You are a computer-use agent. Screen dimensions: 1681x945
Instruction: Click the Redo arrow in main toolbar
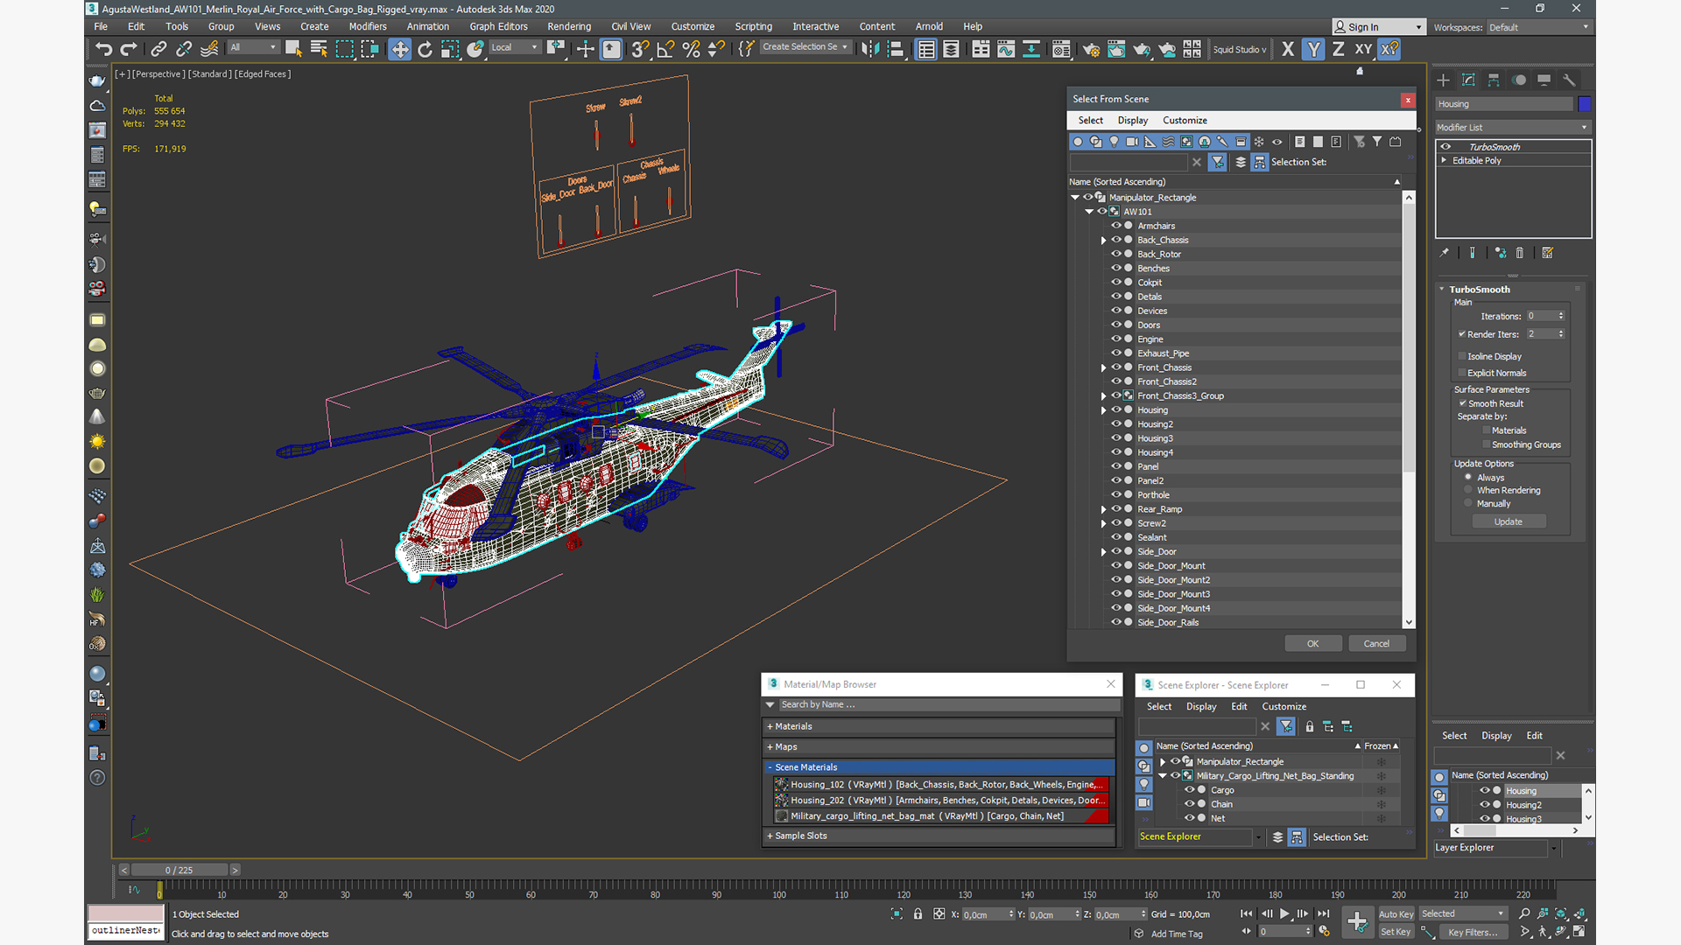pos(129,49)
